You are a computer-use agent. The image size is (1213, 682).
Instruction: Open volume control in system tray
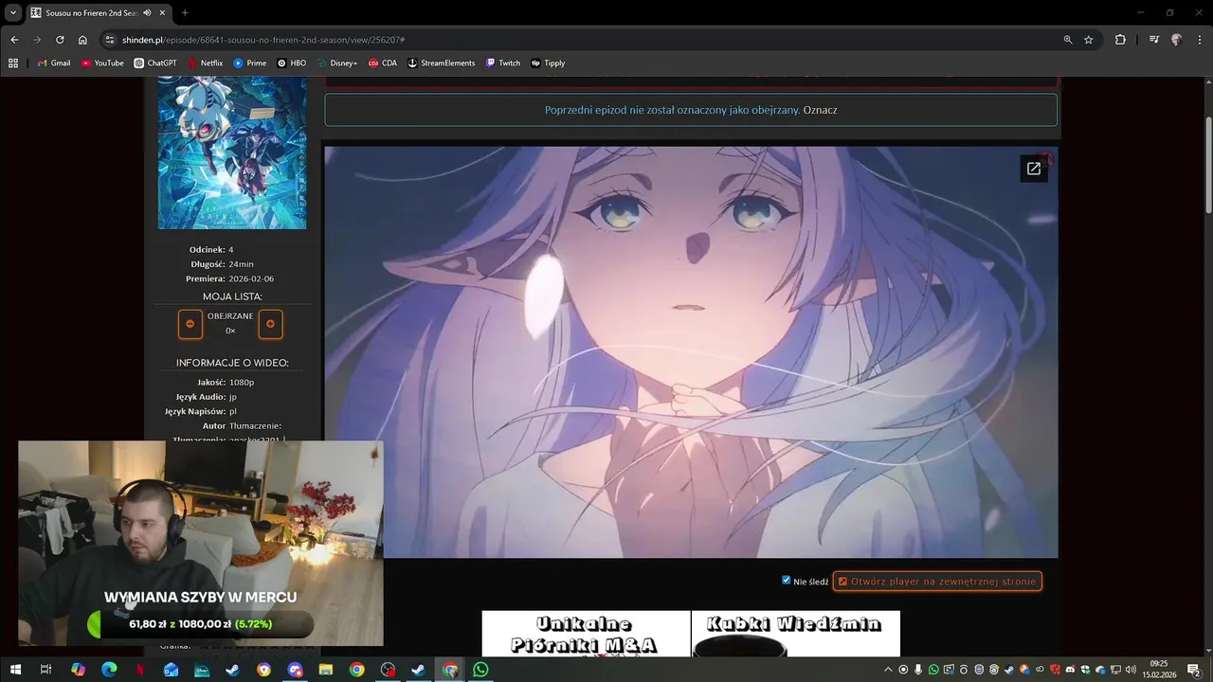point(1131,670)
